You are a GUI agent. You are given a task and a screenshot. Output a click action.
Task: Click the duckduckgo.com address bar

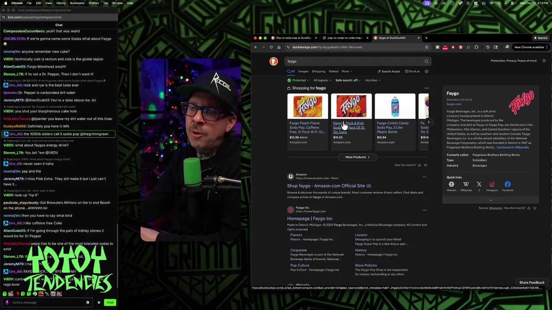[354, 47]
